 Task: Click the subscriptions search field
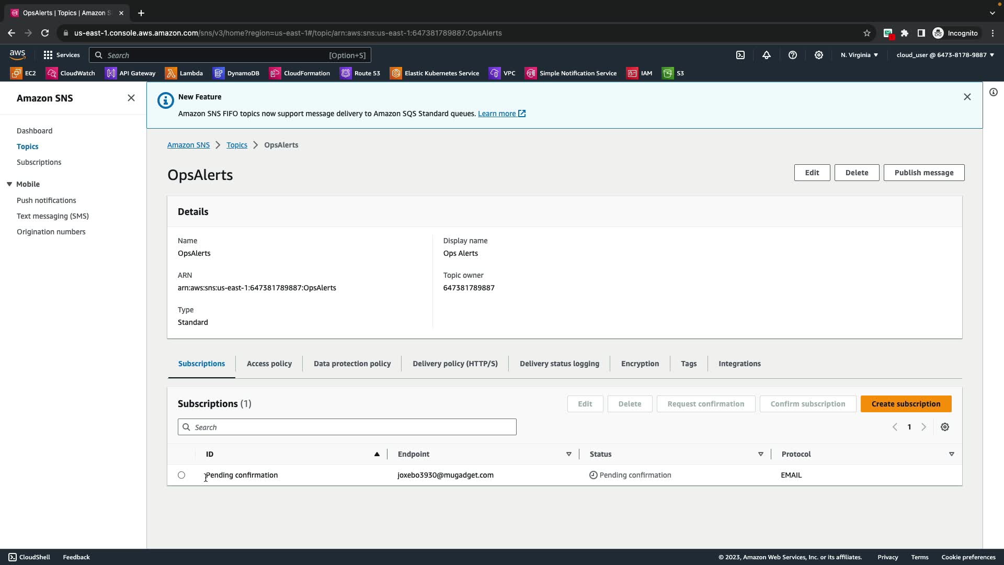(x=347, y=427)
